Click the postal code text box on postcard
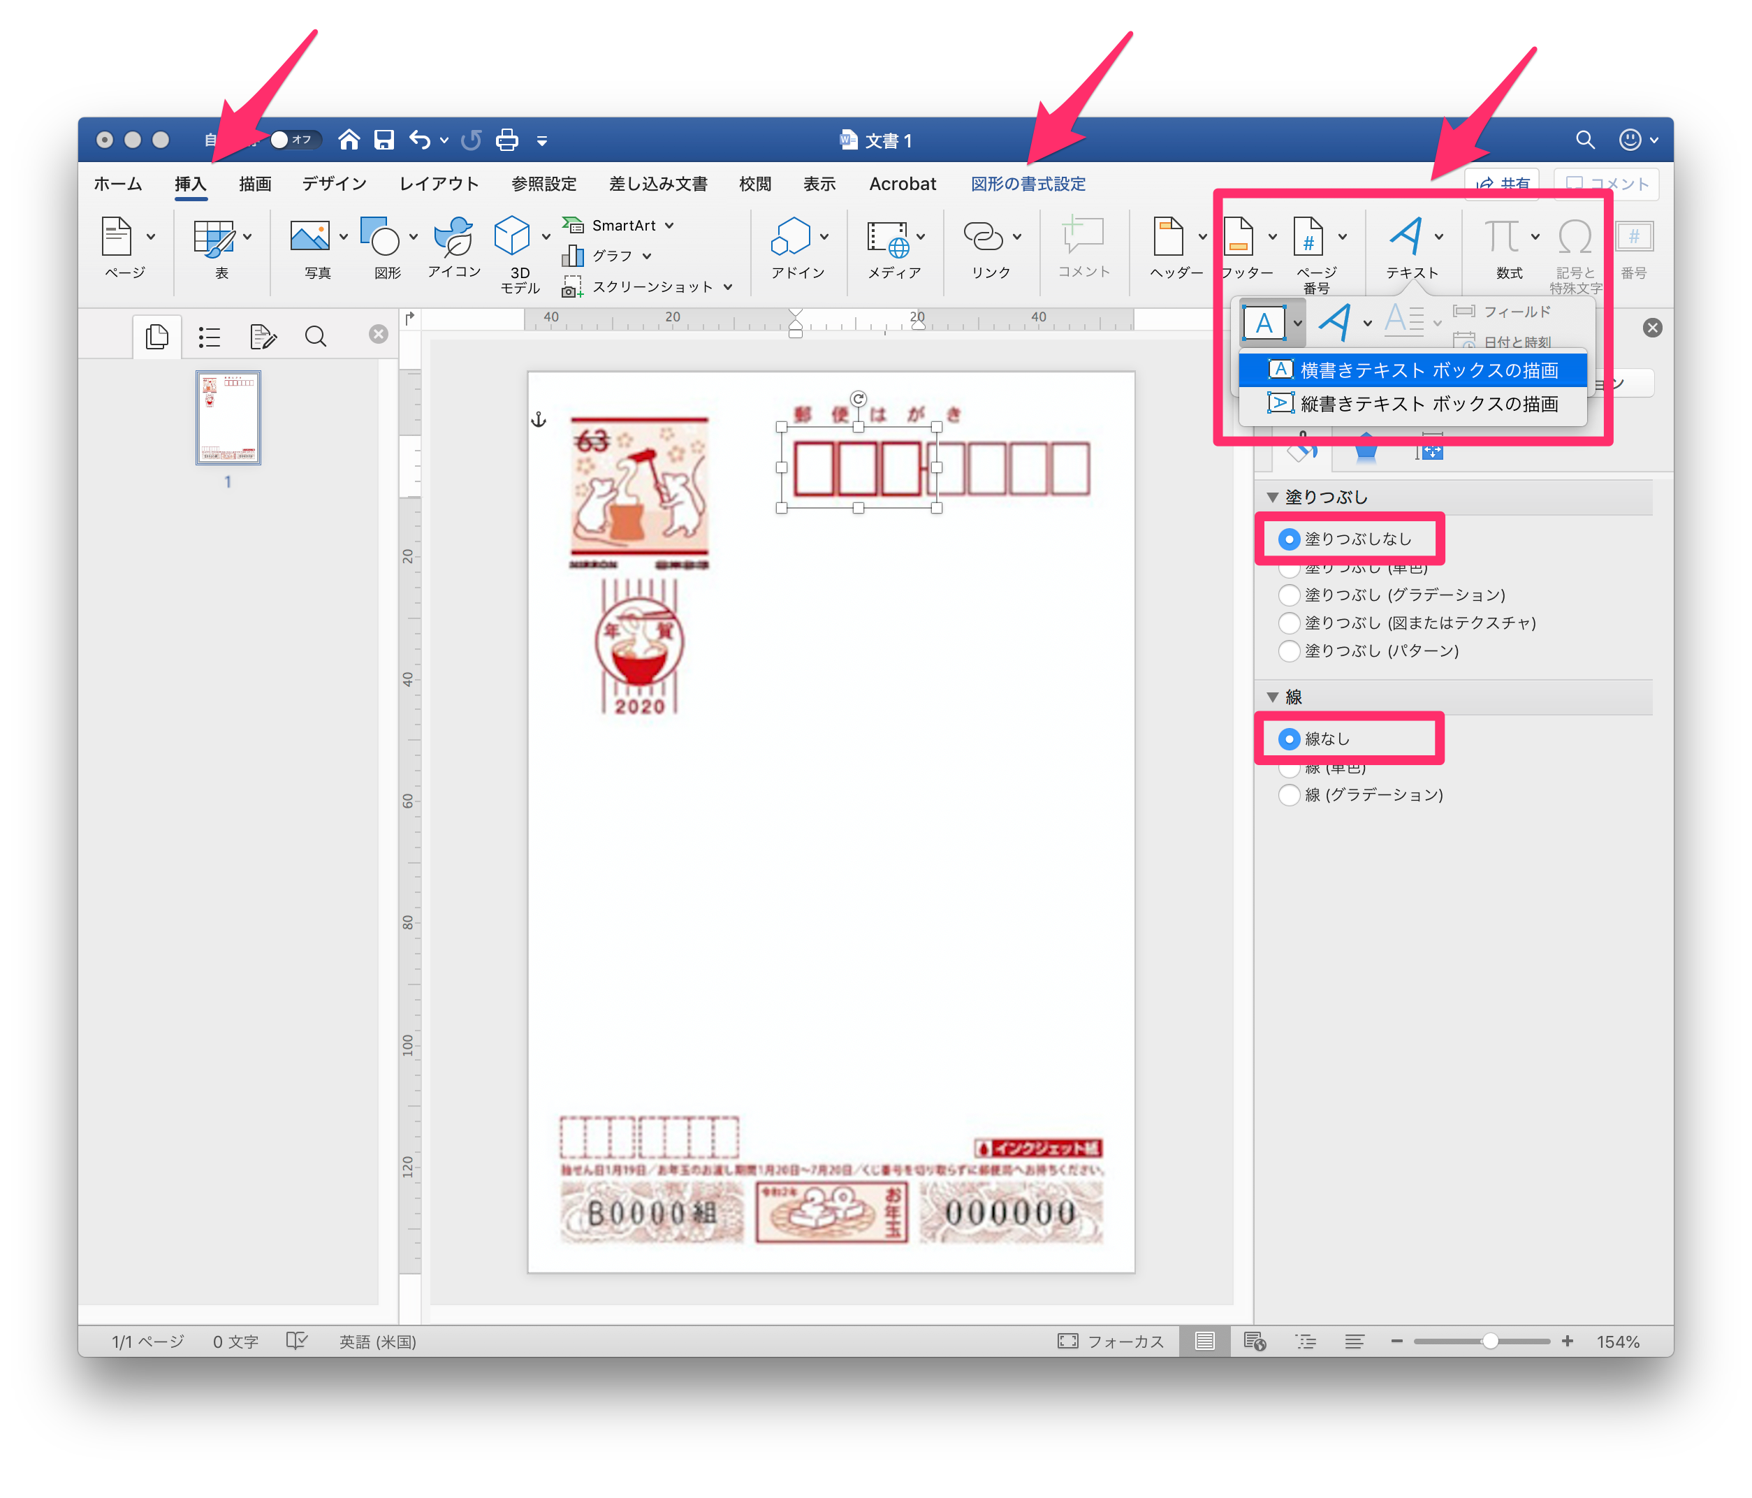This screenshot has height=1498, width=1752. click(859, 467)
